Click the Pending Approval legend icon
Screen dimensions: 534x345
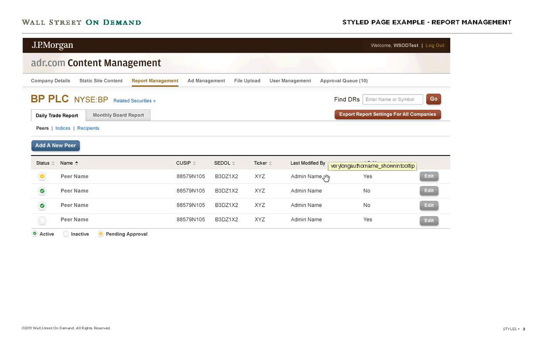point(101,234)
